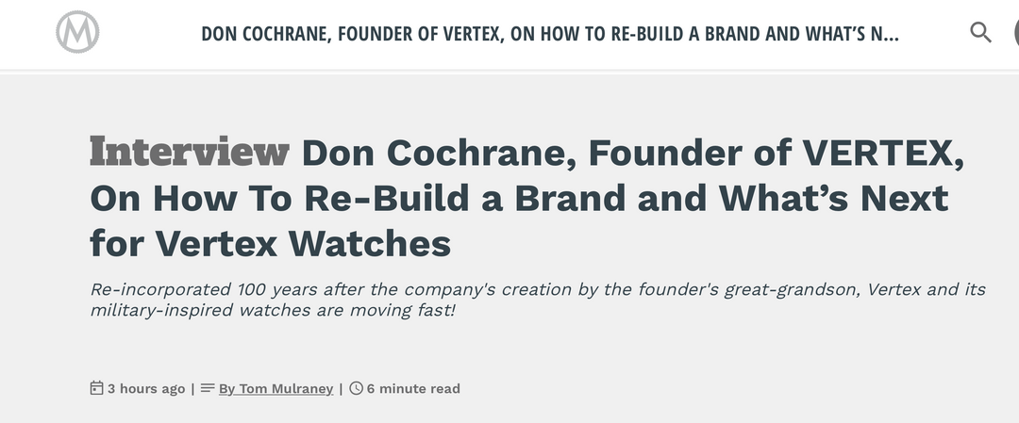The height and width of the screenshot is (423, 1019).
Task: Click the clock icon beside reading time
Action: click(x=356, y=388)
